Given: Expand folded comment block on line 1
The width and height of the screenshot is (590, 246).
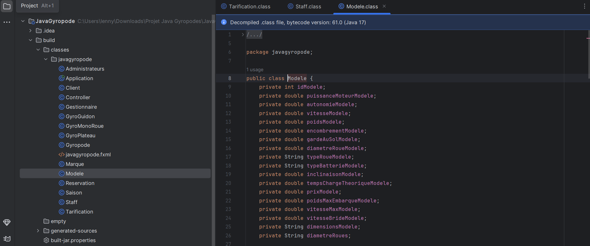Looking at the screenshot, I should coord(243,35).
